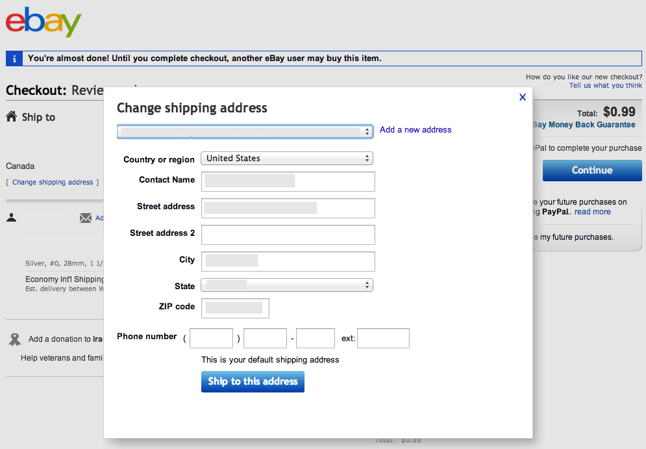
Task: Open Add a new address
Action: 415,129
